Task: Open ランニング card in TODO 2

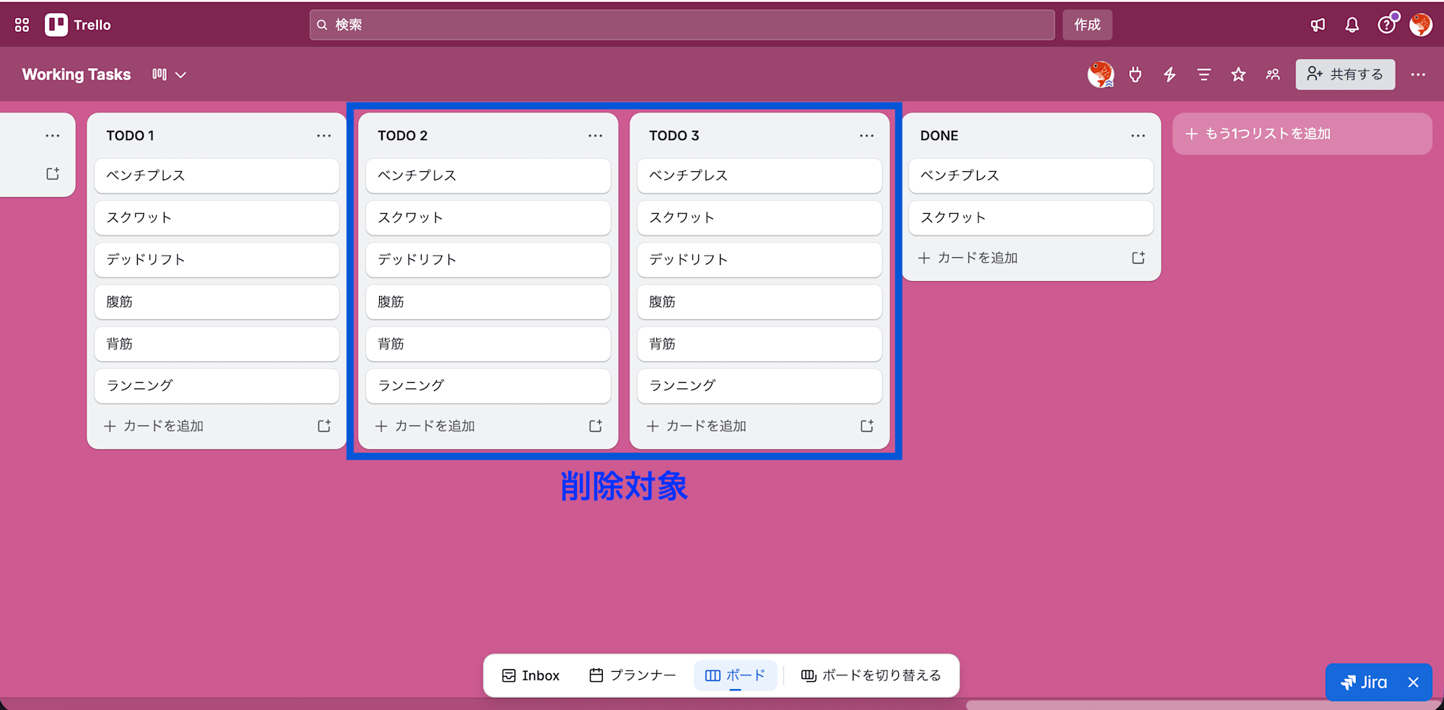Action: pos(488,386)
